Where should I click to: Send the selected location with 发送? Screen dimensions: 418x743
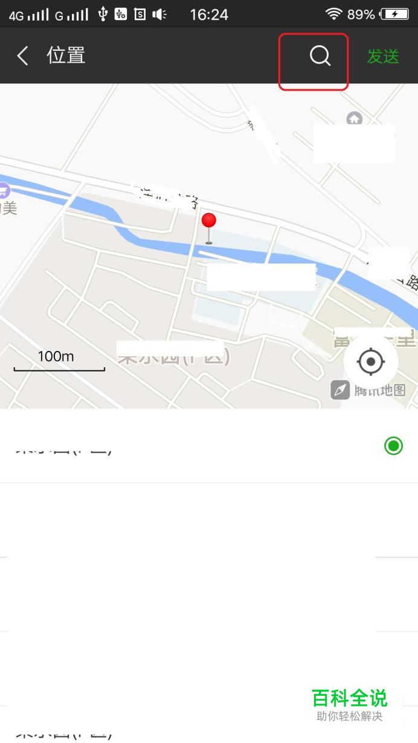[x=383, y=56]
